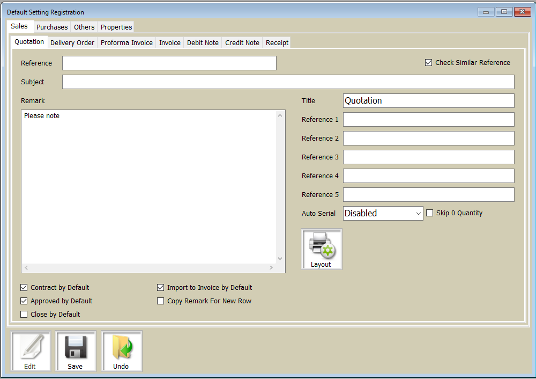Viewport: 536px width, 379px height.
Task: Switch to Credit Note sub-tab
Action: [242, 43]
